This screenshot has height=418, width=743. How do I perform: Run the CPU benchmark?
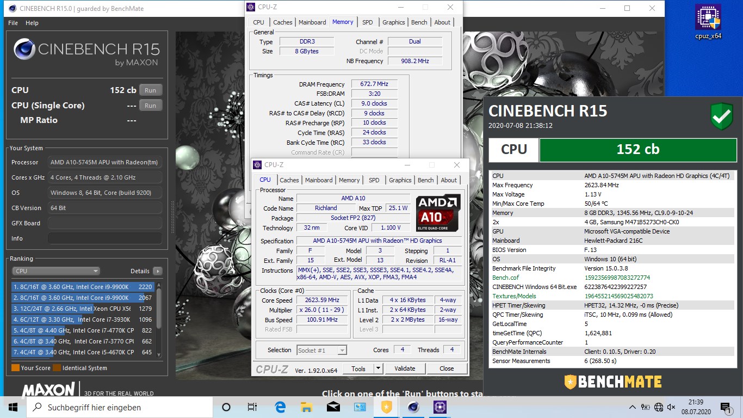[151, 90]
